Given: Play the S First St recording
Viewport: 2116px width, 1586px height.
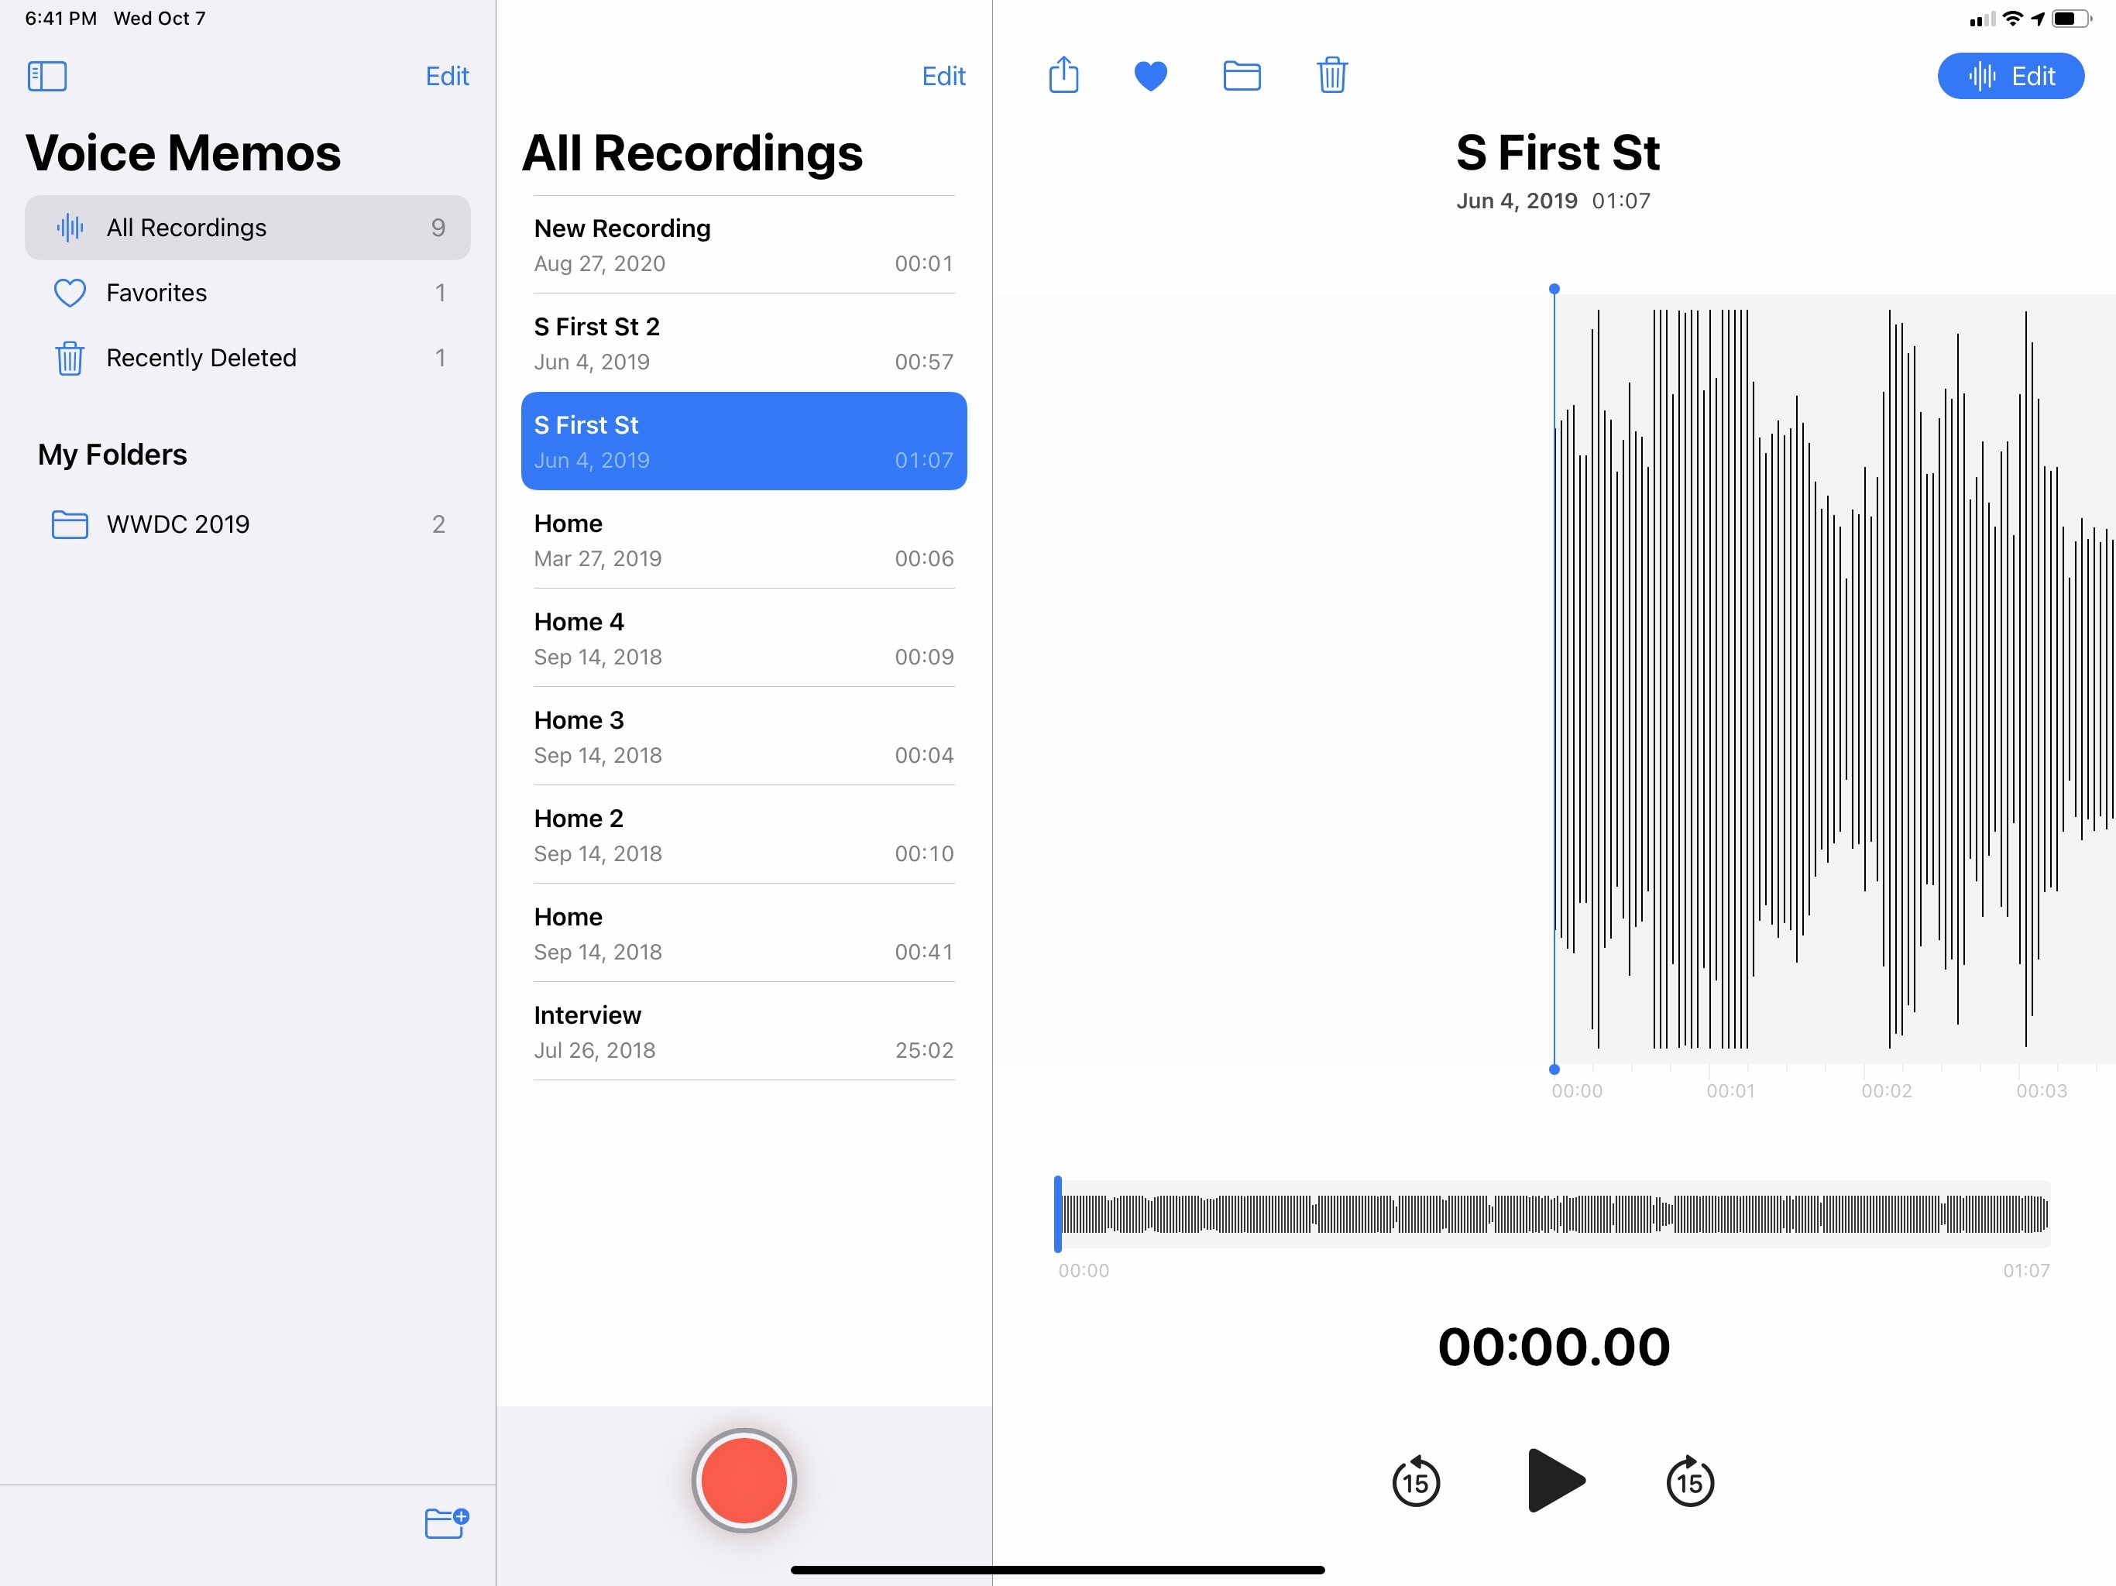Looking at the screenshot, I should 1555,1480.
